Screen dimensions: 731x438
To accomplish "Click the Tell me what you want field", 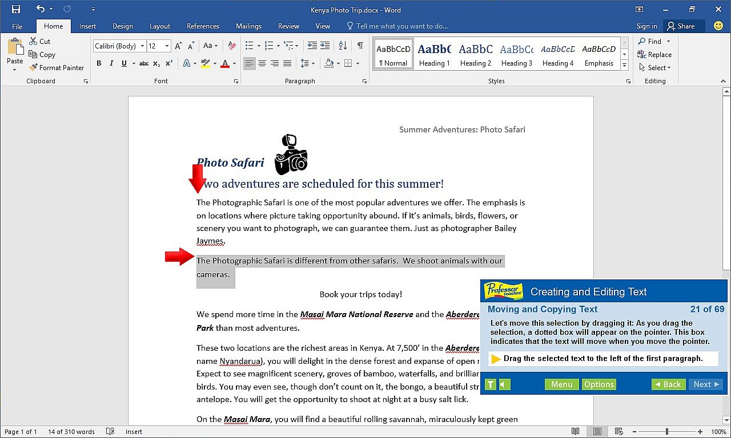I will [401, 26].
